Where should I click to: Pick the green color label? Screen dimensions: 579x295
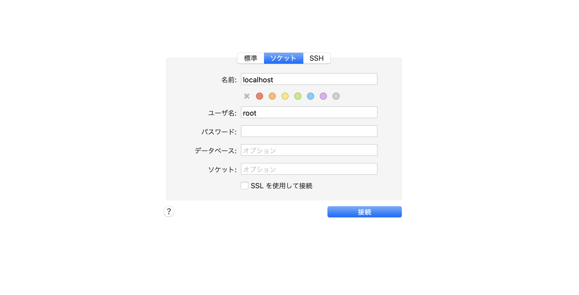point(298,96)
